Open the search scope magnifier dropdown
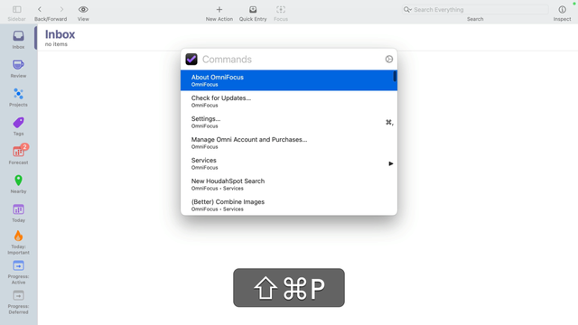Screen dimensions: 578x325 point(407,10)
